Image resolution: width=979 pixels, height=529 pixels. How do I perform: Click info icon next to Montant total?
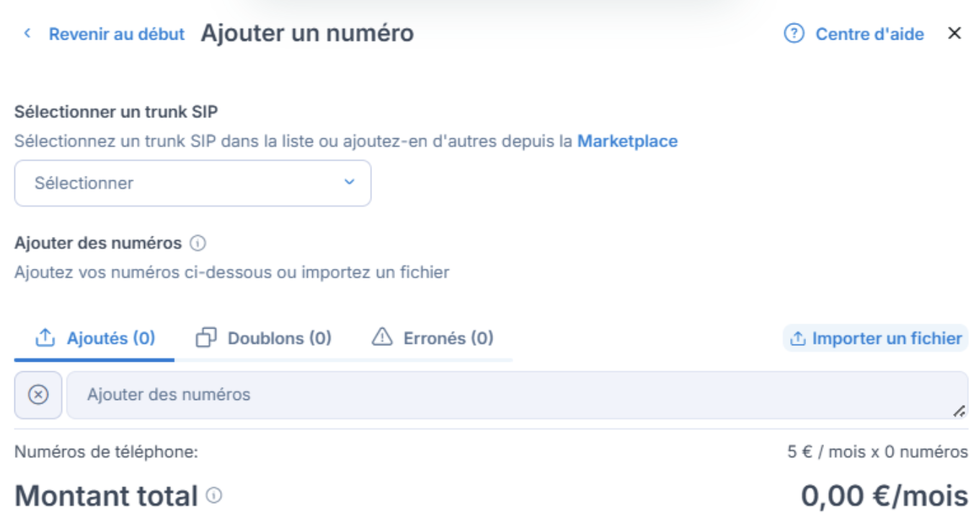coord(214,496)
